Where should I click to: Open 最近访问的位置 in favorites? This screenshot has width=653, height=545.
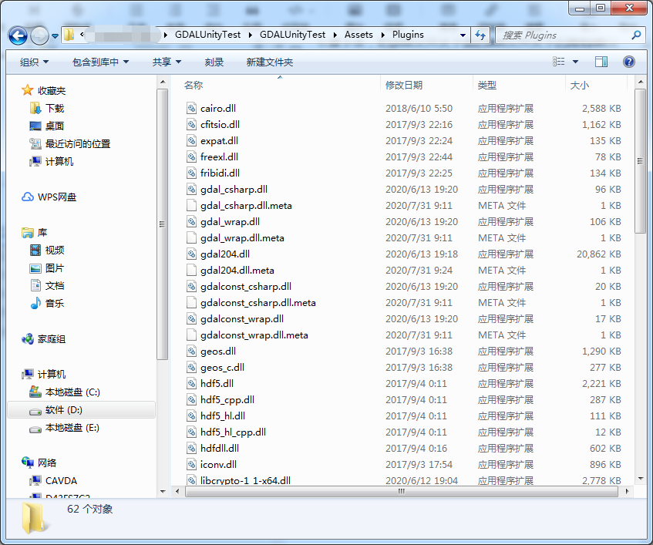click(69, 143)
